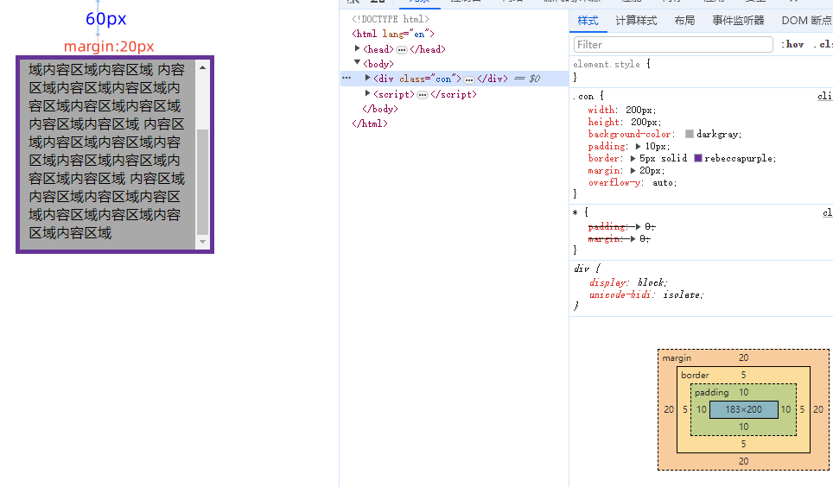Screen dimensions: 833x487
Task: Open the darkgray color swatch
Action: pos(690,134)
